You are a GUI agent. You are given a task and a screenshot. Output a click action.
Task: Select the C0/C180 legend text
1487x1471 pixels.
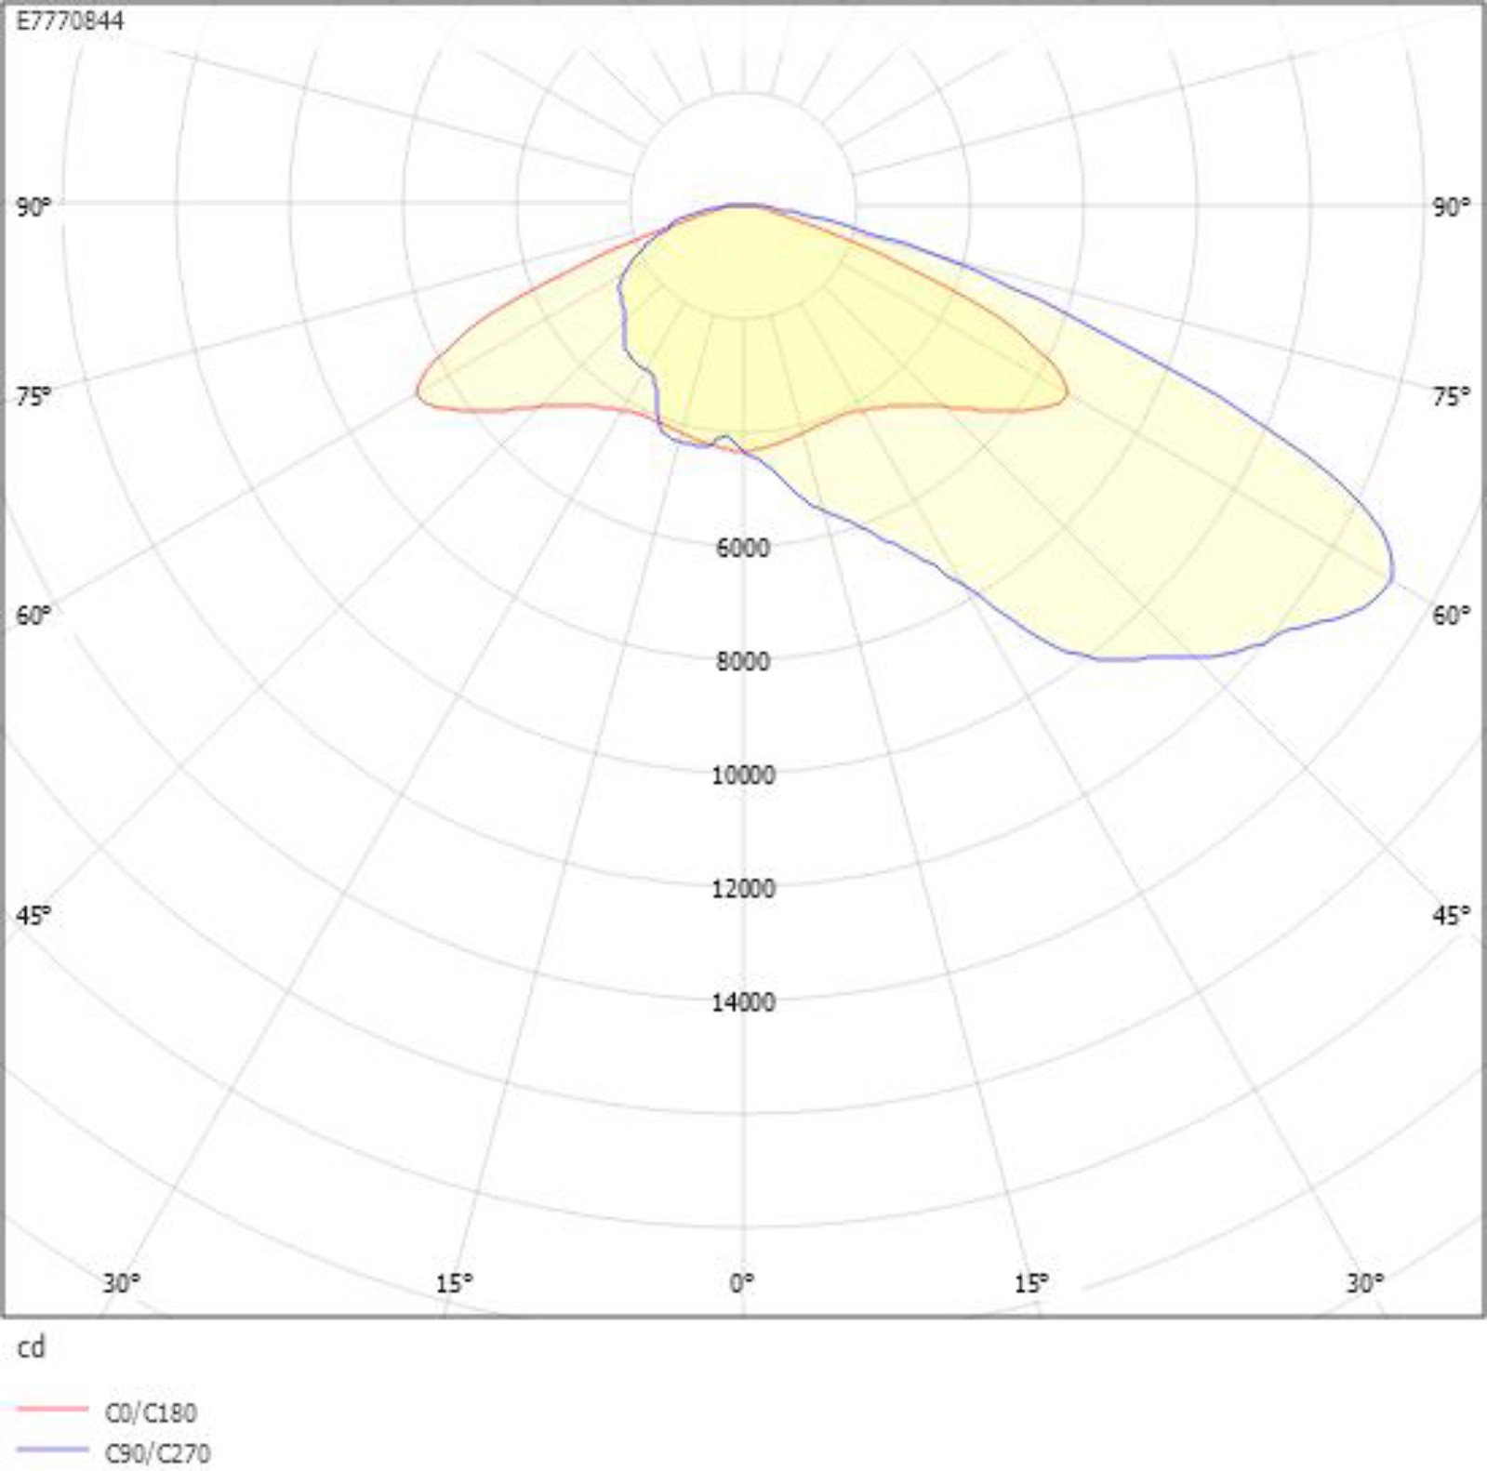click(x=151, y=1412)
